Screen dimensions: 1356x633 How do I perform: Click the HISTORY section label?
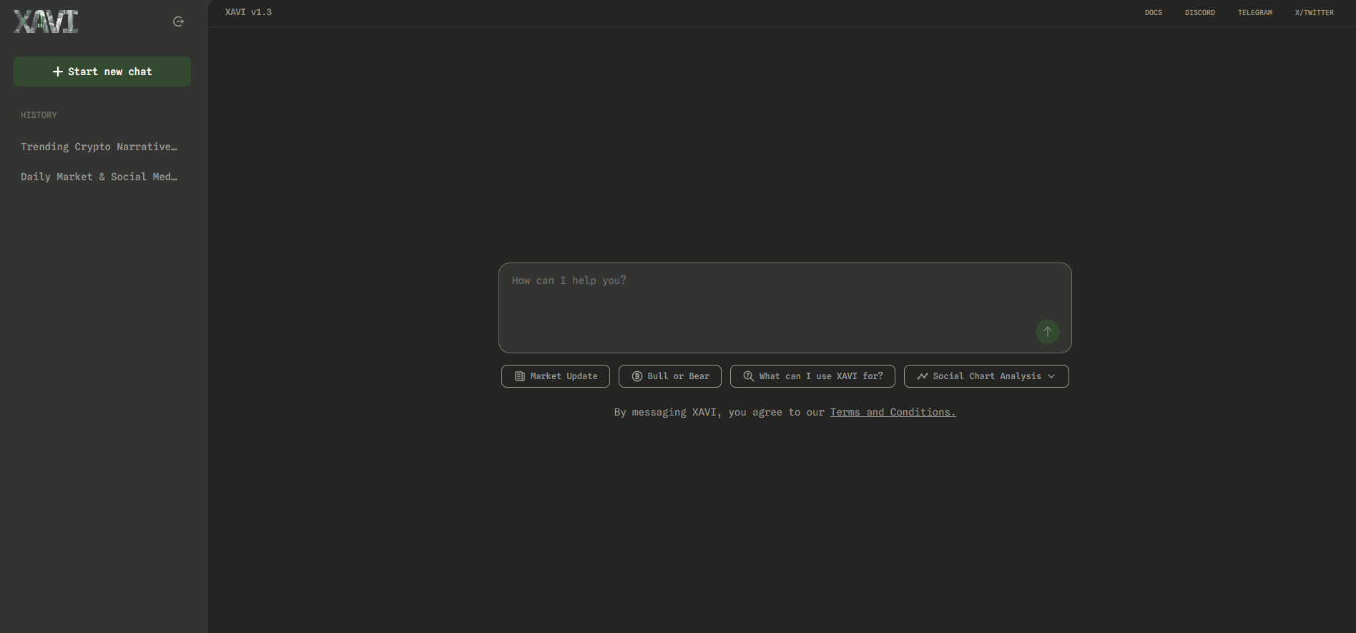[x=39, y=115]
